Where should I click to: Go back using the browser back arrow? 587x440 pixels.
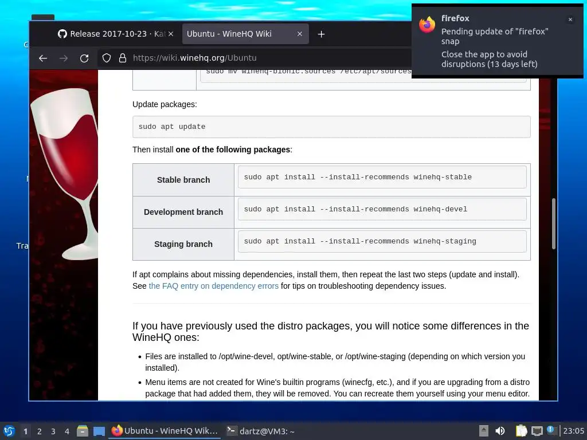point(43,58)
